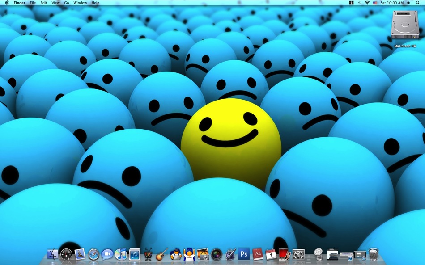Open the crosshair status menu icon
This screenshot has height=265, width=425.
pyautogui.click(x=360, y=3)
